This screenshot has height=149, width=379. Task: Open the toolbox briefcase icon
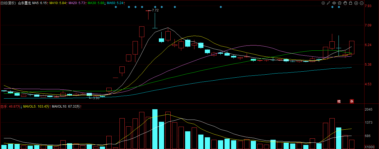click(x=340, y=3)
